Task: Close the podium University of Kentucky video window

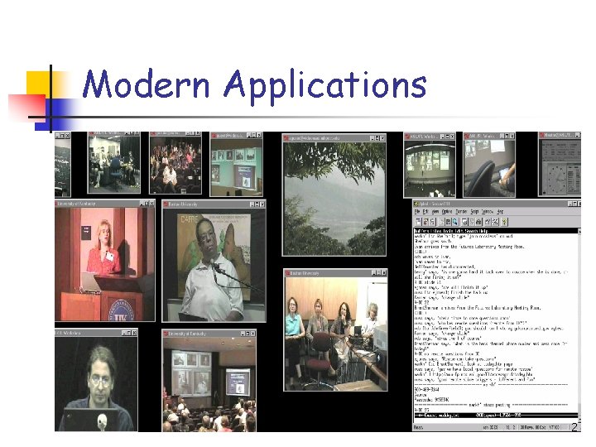Action: click(x=151, y=204)
